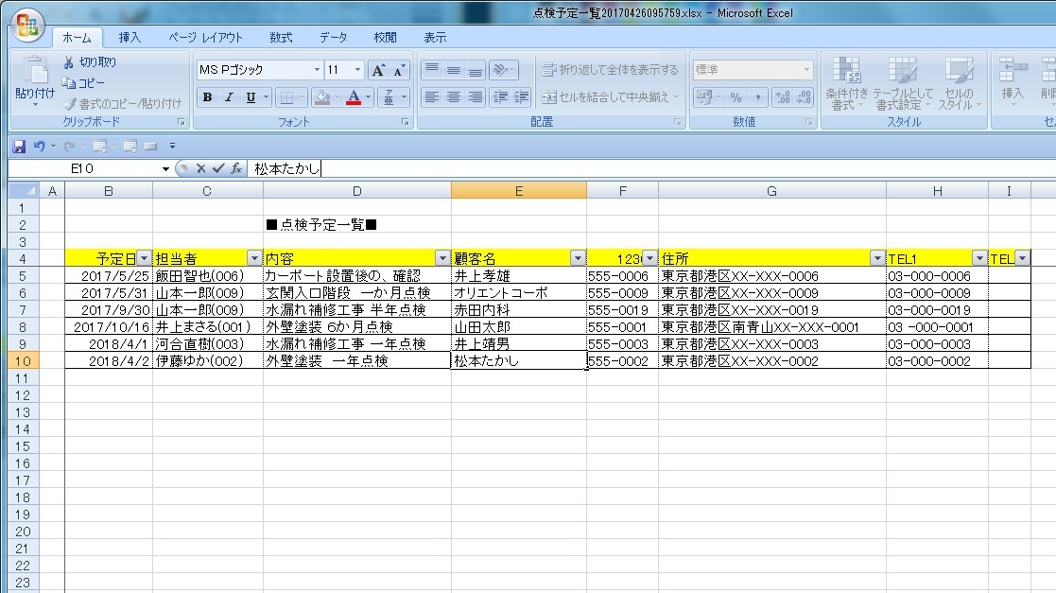Switch to the データ tab
1056x593 pixels.
tap(334, 38)
